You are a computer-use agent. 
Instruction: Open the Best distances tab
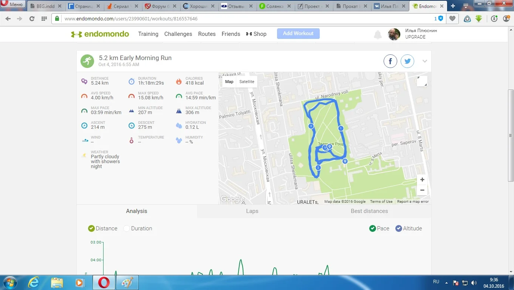click(369, 211)
